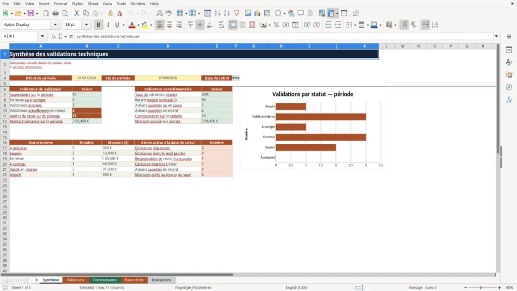
Task: Click the Insert special character icon
Action: [278, 13]
